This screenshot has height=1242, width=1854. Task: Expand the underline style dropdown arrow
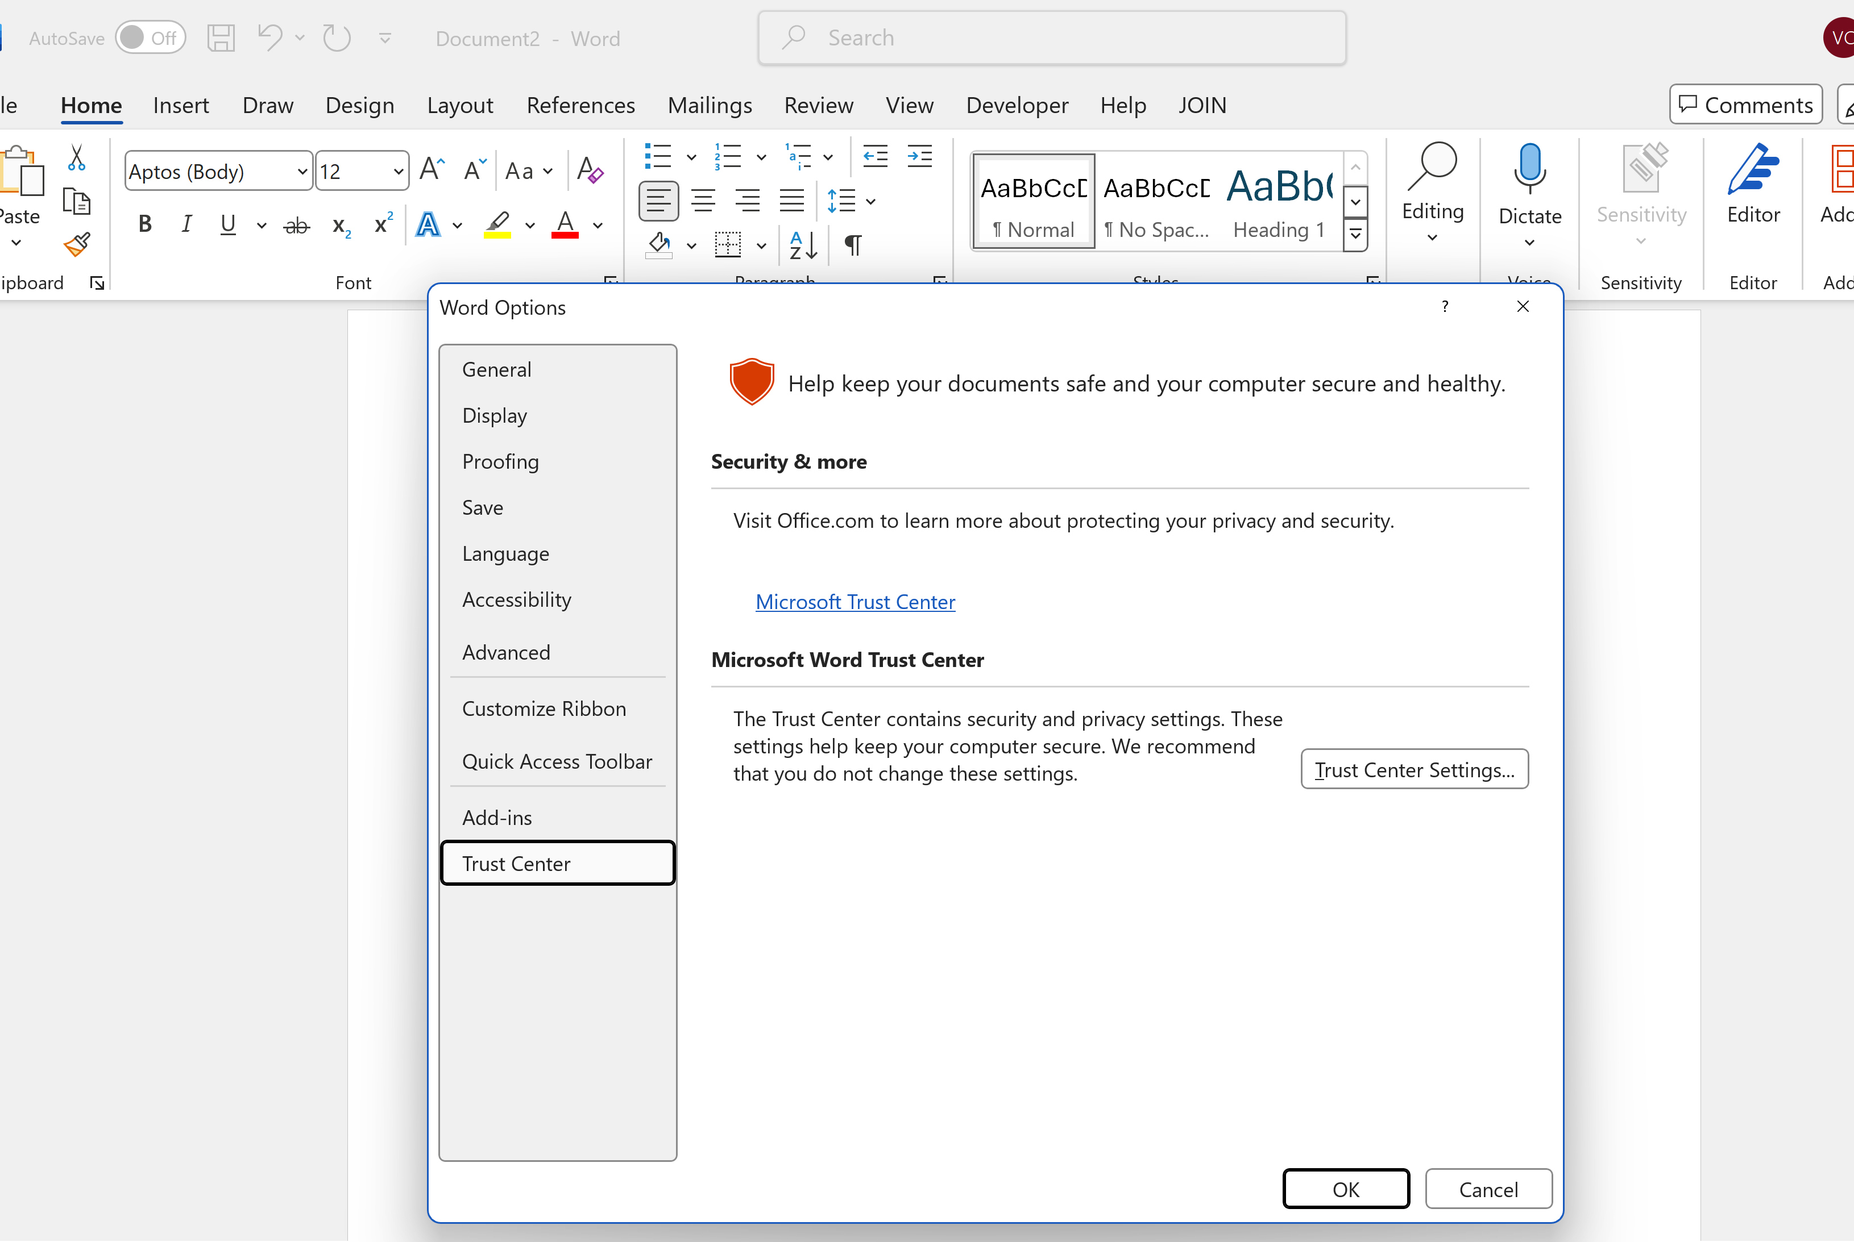tap(262, 226)
